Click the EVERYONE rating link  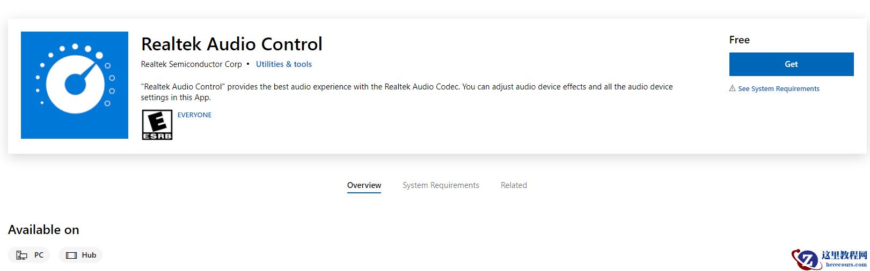tap(194, 115)
